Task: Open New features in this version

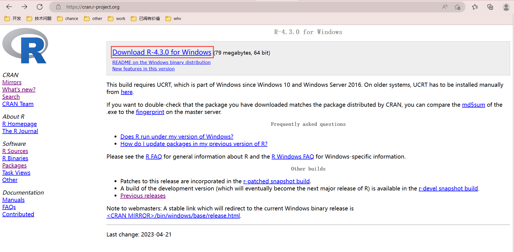Action: 143,69
